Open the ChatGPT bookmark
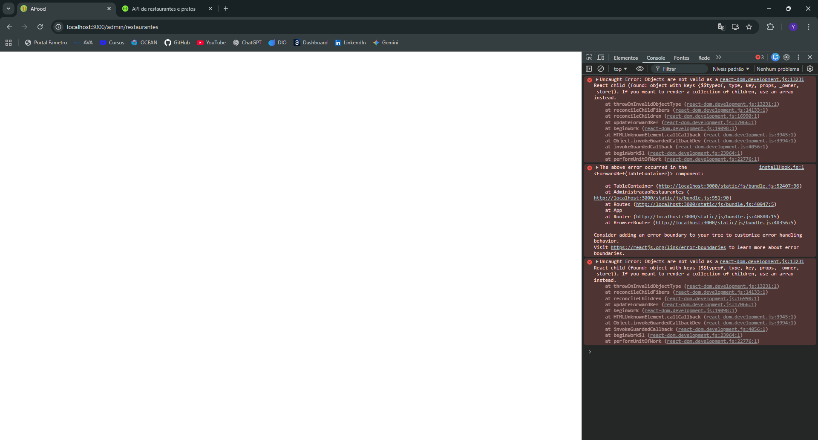 (247, 43)
